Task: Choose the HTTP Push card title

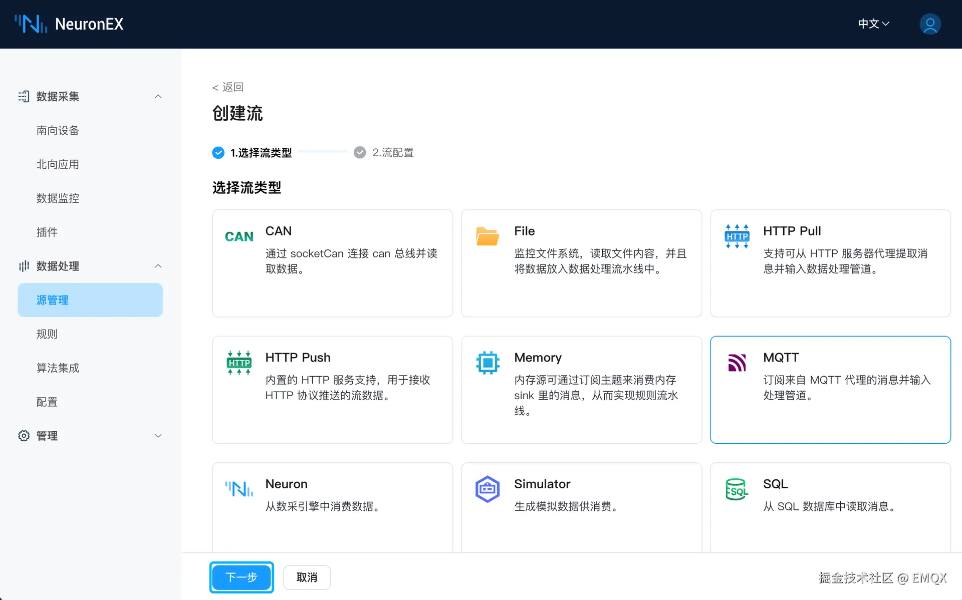Action: 298,357
